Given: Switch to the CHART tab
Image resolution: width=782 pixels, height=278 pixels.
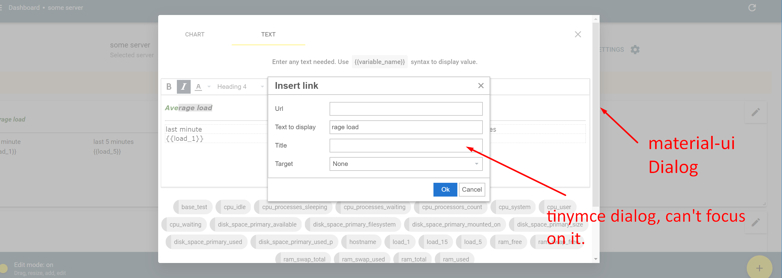Looking at the screenshot, I should 195,34.
